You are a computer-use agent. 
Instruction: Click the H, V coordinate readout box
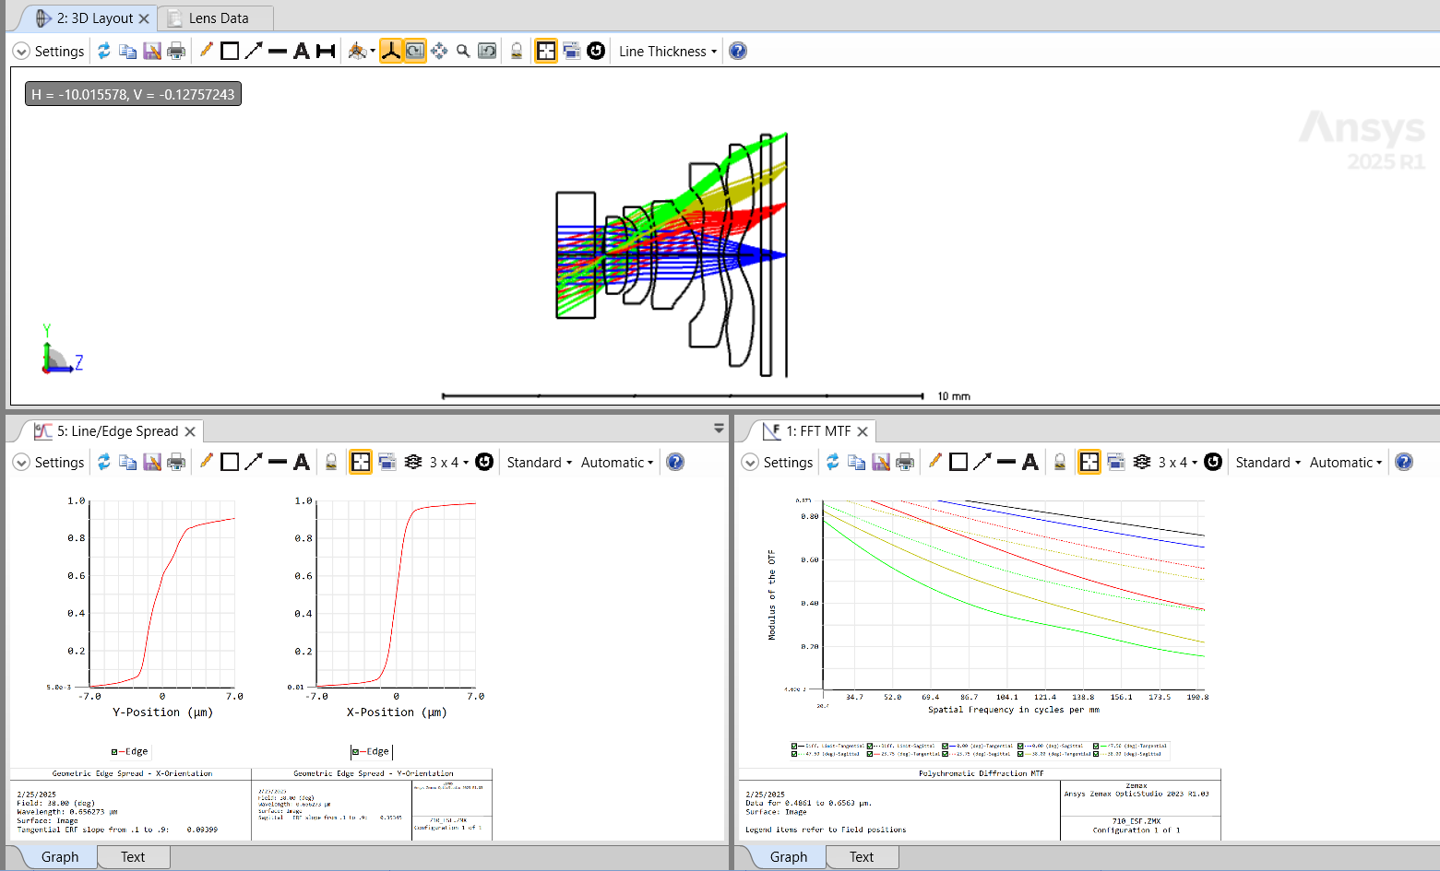click(x=133, y=94)
